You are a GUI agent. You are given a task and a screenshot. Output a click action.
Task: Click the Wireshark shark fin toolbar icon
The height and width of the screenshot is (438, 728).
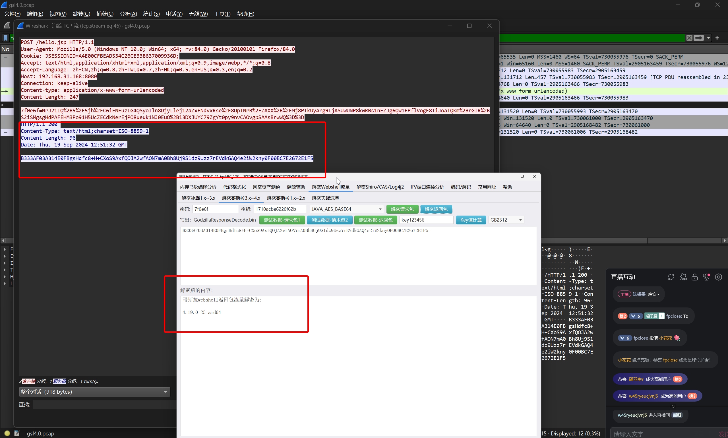pos(7,25)
